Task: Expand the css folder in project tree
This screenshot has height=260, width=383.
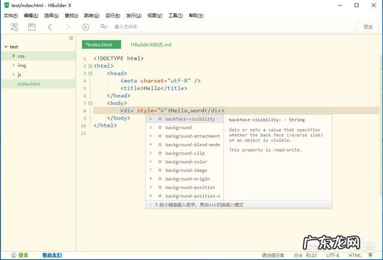Action: [13, 56]
